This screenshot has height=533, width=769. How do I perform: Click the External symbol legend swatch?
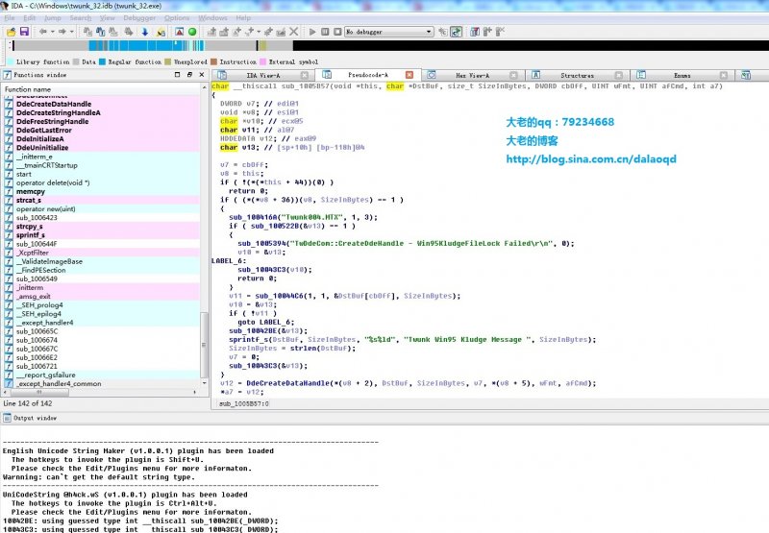[x=262, y=61]
